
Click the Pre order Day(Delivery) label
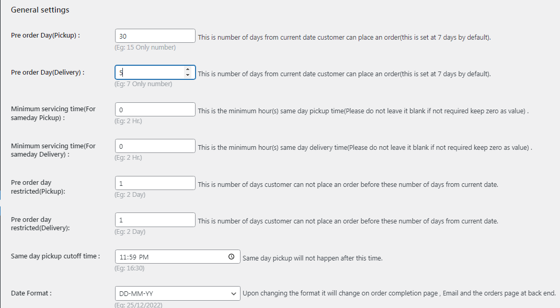tap(48, 73)
